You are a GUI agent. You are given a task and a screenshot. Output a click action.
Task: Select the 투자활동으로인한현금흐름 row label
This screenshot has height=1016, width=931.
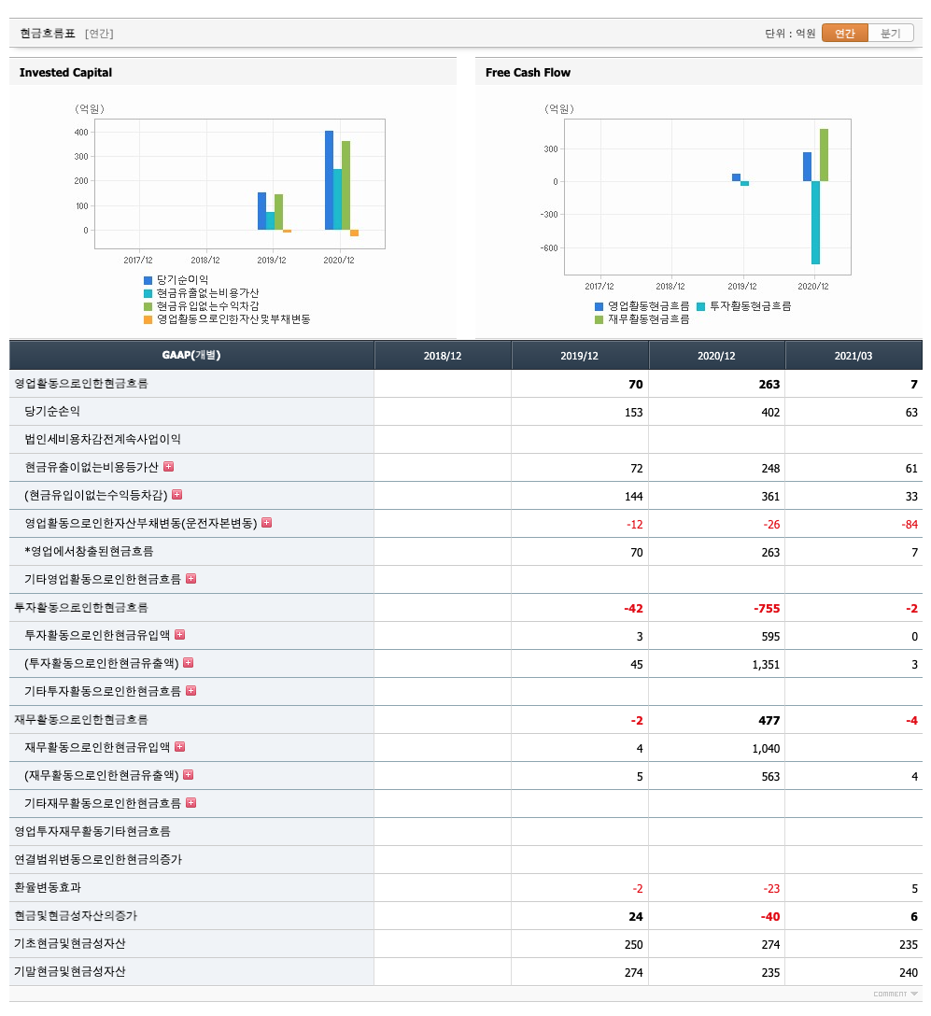pos(81,607)
